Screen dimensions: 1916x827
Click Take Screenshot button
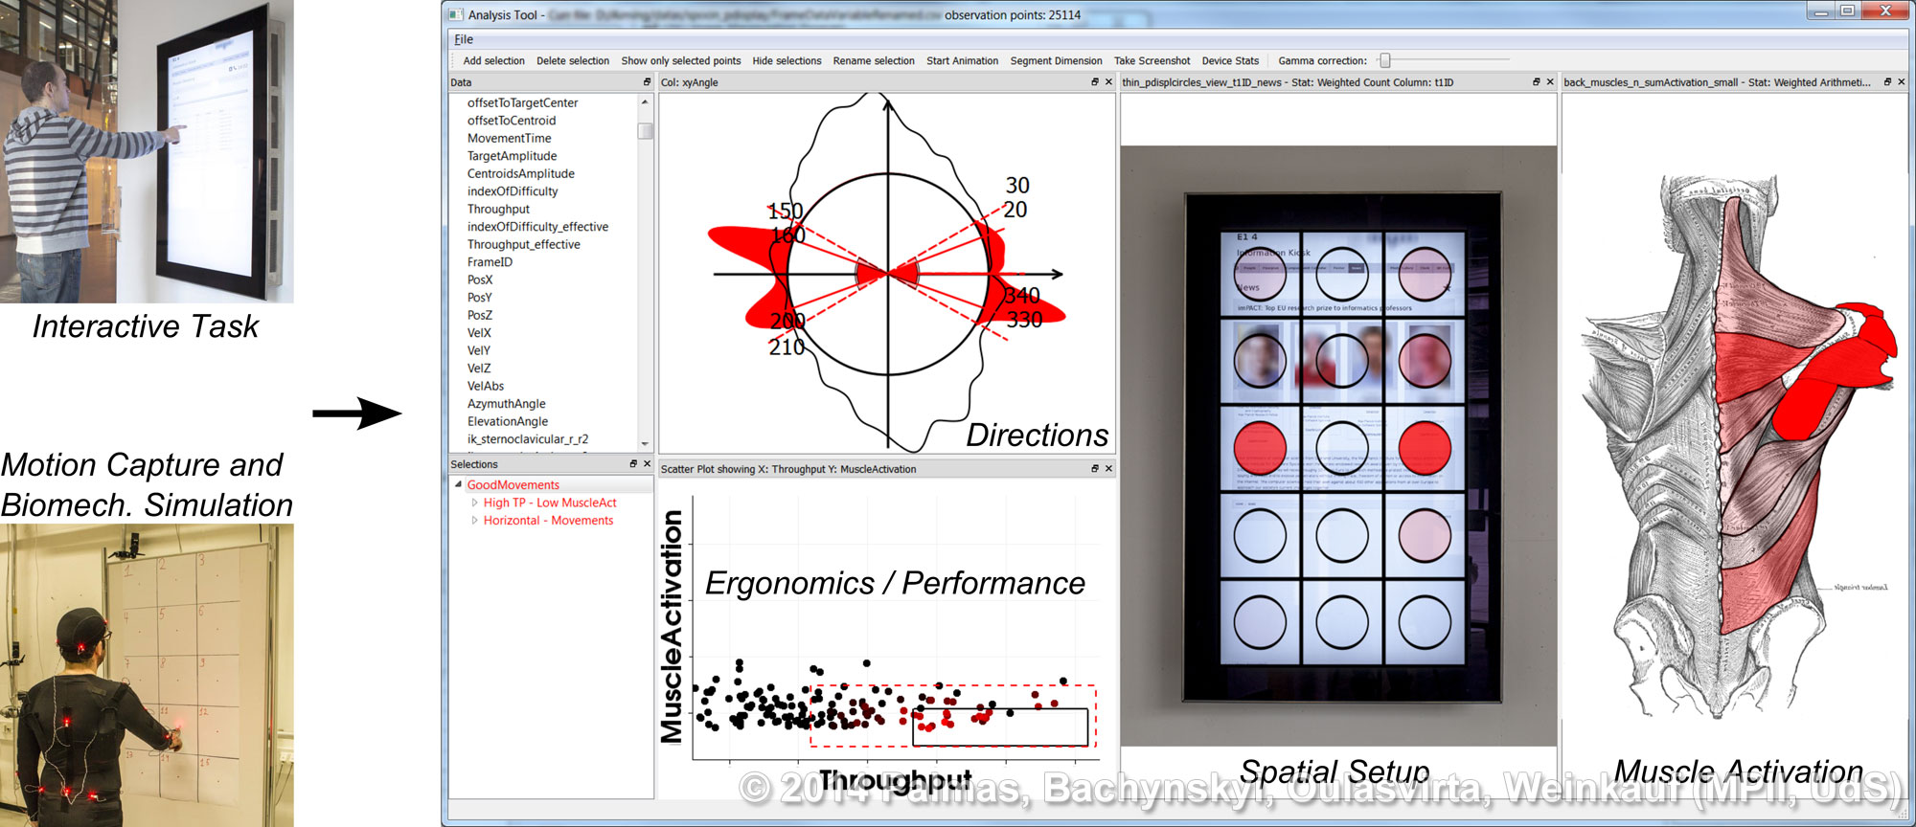pyautogui.click(x=1152, y=60)
